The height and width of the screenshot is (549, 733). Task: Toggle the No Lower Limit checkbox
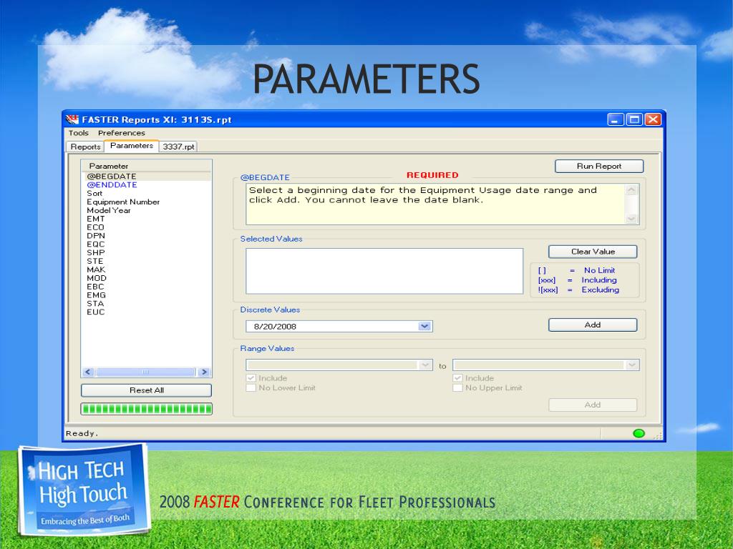click(251, 388)
